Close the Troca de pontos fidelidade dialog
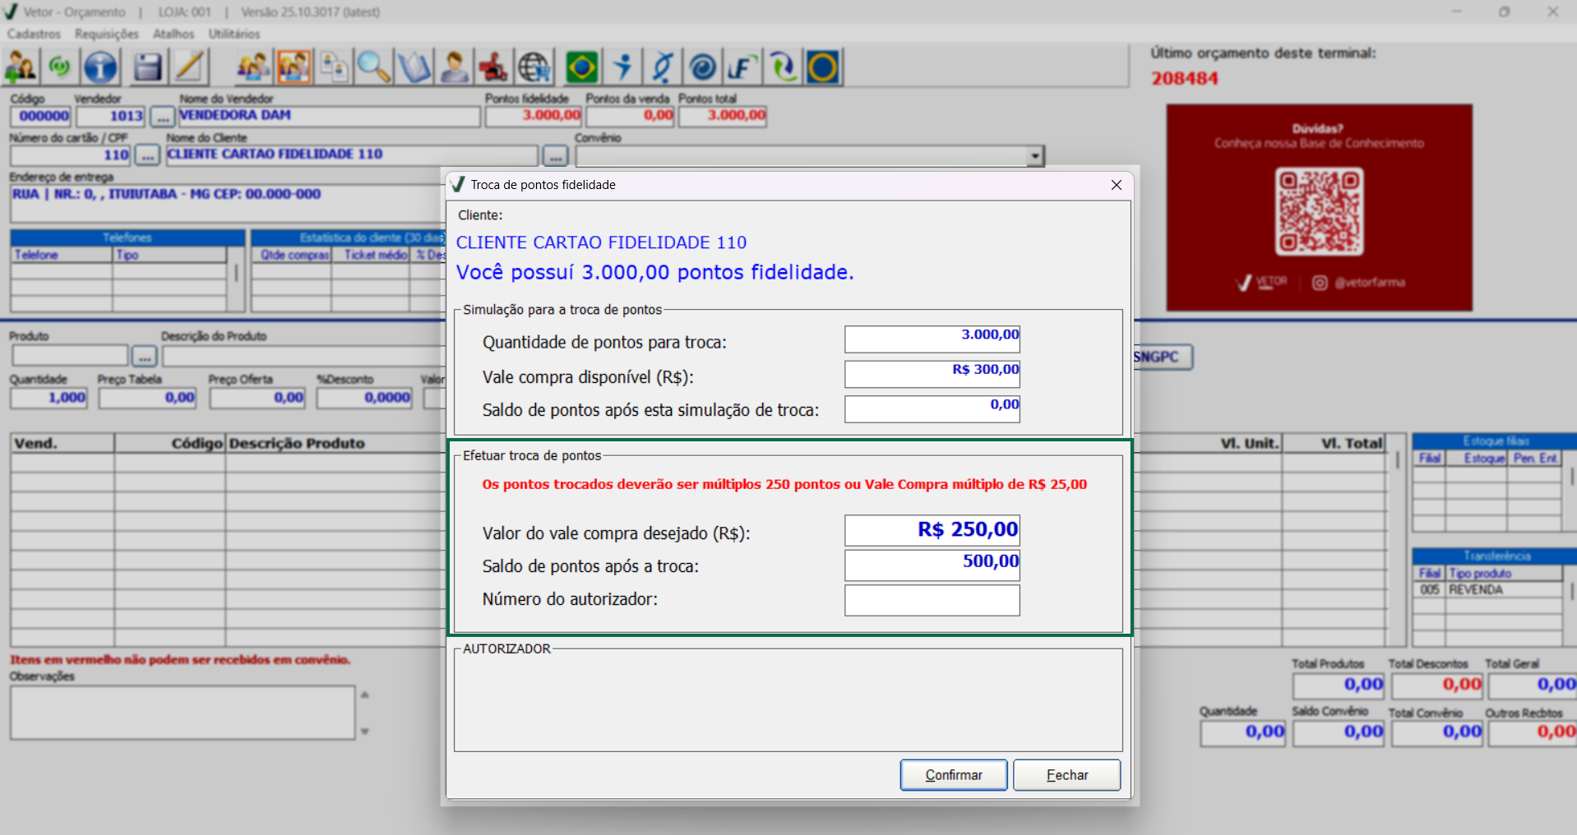The image size is (1577, 835). pyautogui.click(x=1116, y=185)
